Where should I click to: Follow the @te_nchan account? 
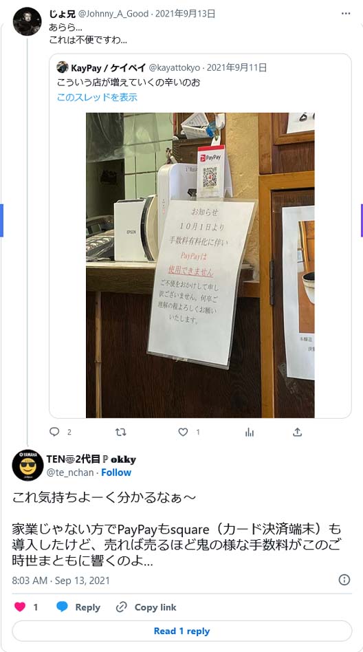(116, 472)
